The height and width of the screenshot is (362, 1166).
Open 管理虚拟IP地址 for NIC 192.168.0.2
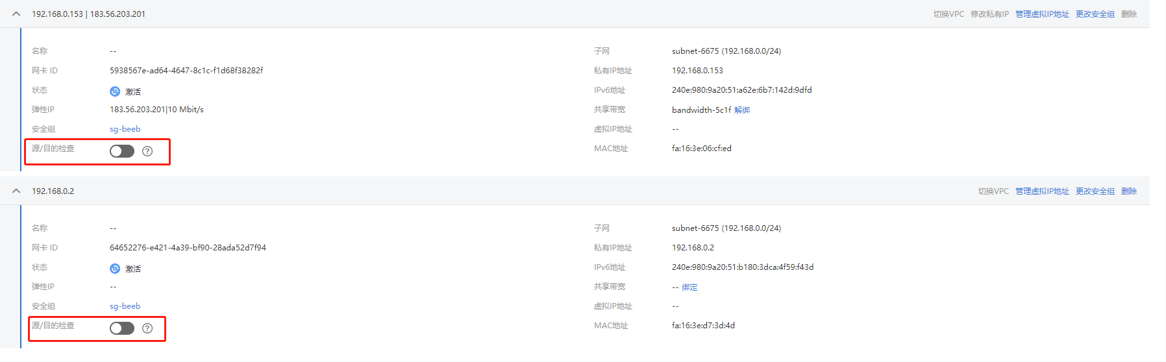point(1042,191)
